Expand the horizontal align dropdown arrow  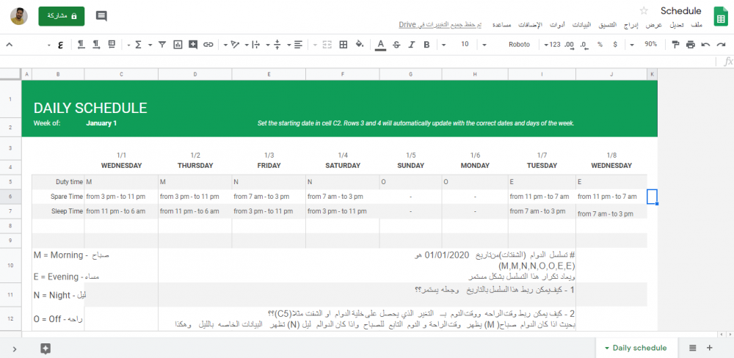coord(288,45)
